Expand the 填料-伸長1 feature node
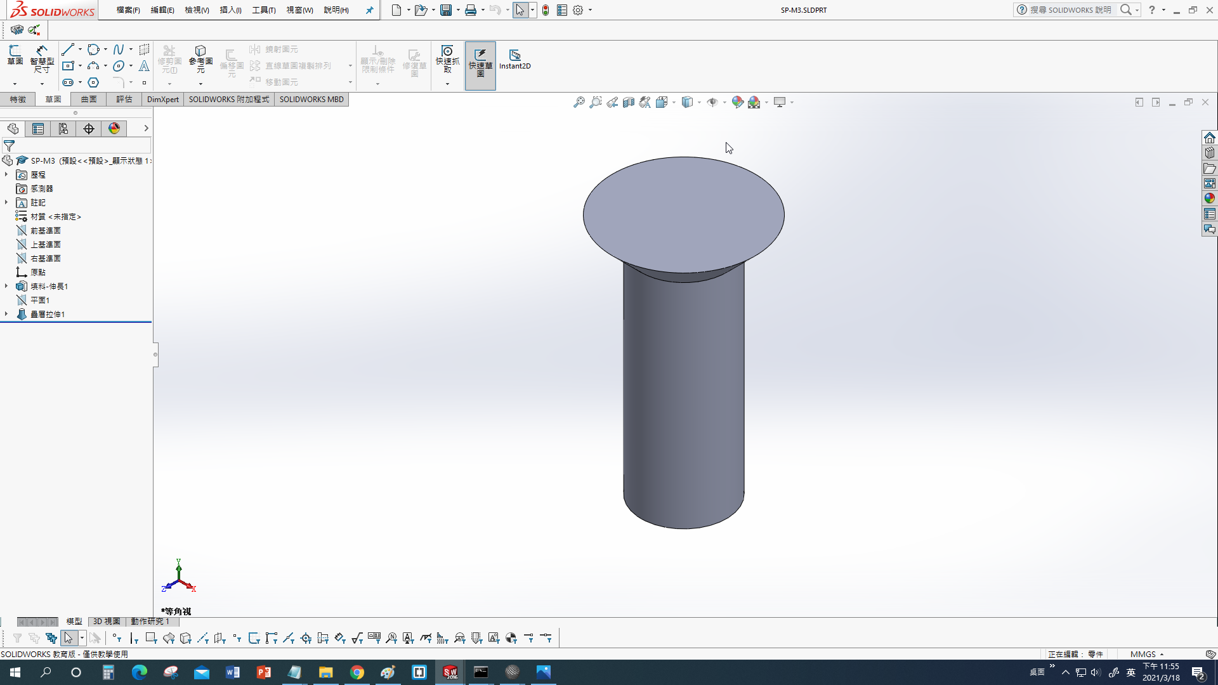Image resolution: width=1218 pixels, height=685 pixels. click(6, 286)
